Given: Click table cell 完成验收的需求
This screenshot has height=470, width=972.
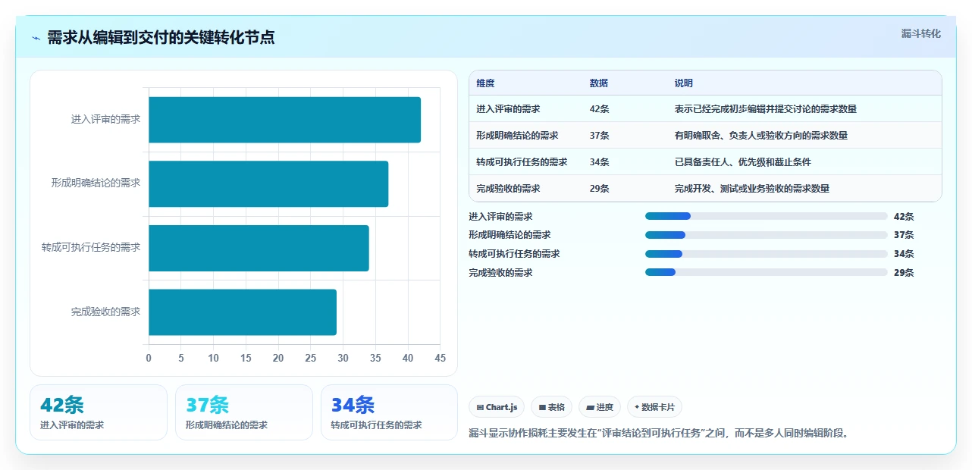Looking at the screenshot, I should pos(508,189).
